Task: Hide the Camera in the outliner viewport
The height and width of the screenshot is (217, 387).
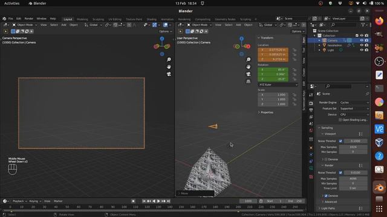Action: coord(362,40)
